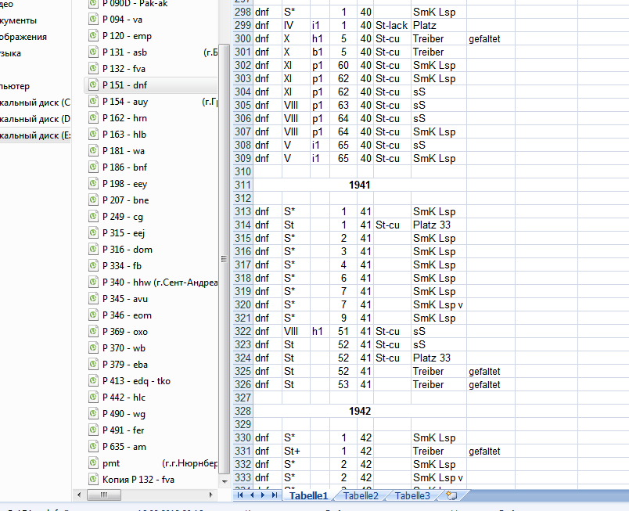
Task: Click the file list horizontal scrollbar left arrow
Action: click(x=81, y=495)
